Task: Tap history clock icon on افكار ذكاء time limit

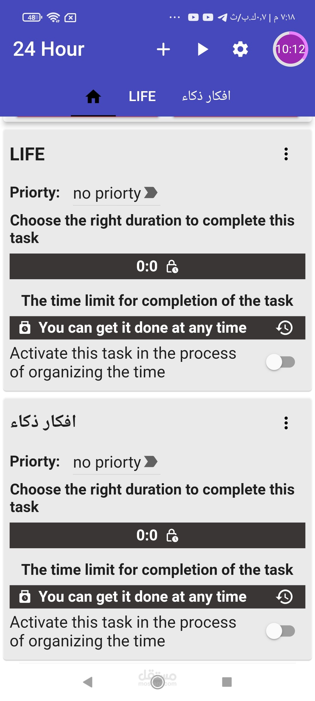Action: click(x=284, y=596)
